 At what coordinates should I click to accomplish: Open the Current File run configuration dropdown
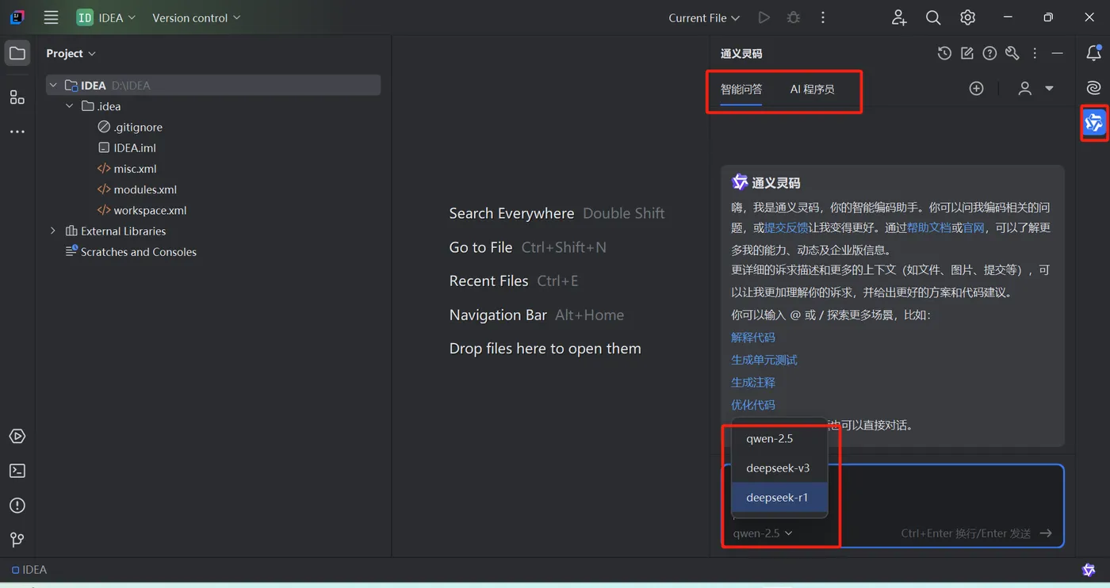pyautogui.click(x=704, y=17)
